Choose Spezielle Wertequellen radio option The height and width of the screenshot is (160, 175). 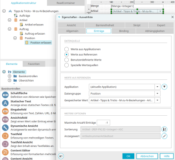[66, 65]
